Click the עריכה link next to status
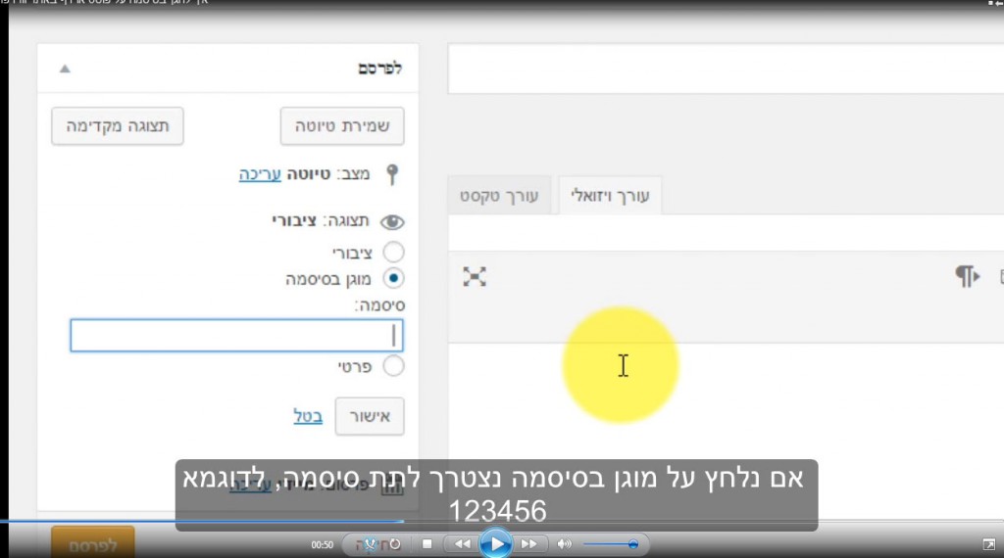1004x558 pixels. 260,174
